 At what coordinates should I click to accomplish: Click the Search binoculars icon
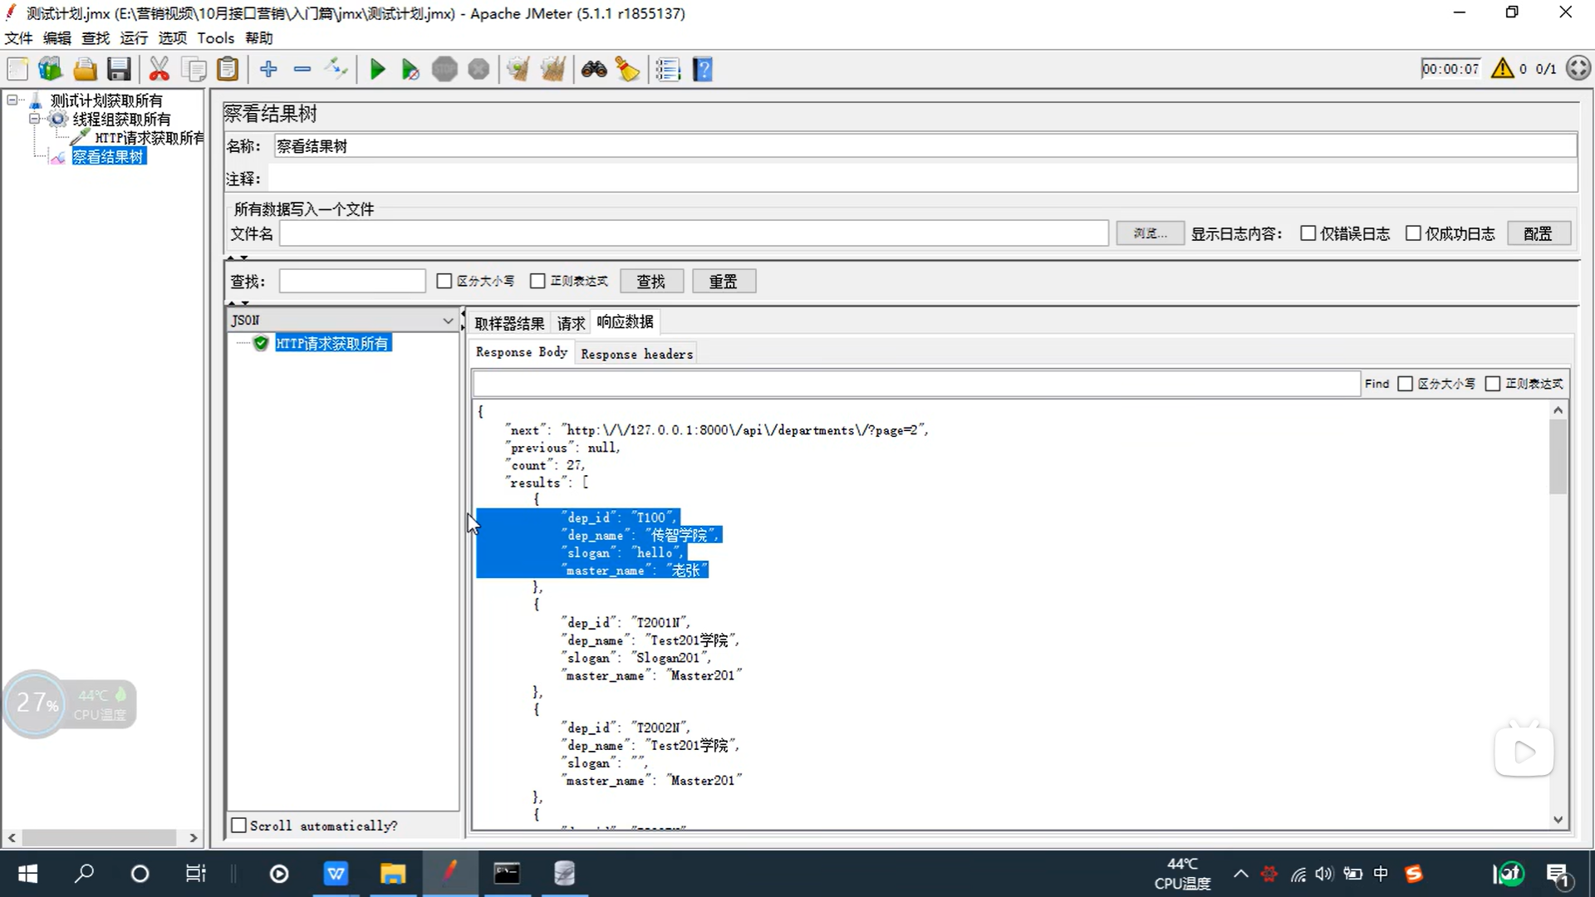coord(594,70)
